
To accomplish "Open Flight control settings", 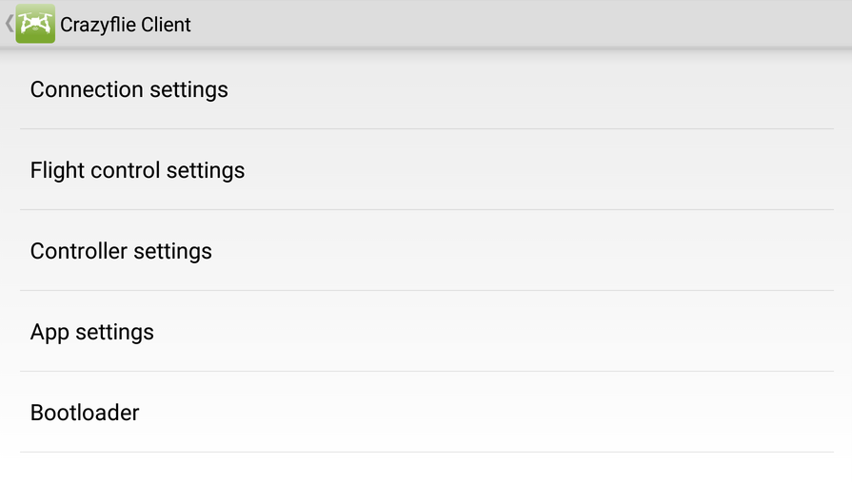I will [138, 170].
